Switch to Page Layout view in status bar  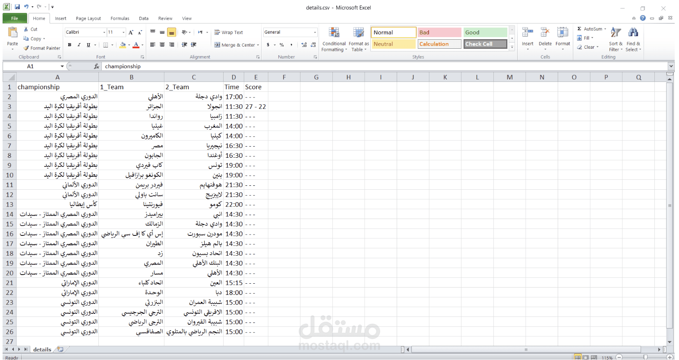[586, 357]
